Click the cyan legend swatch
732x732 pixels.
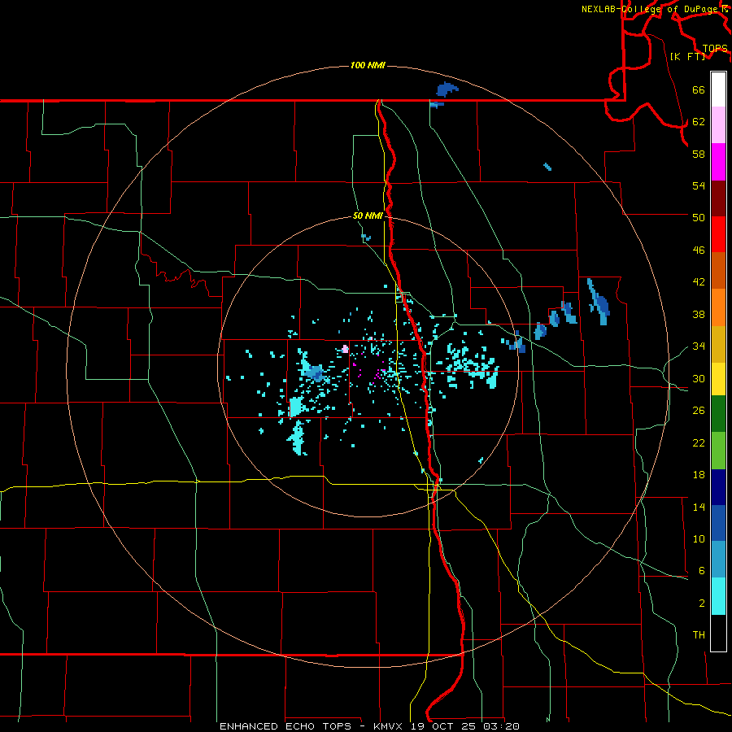718,596
